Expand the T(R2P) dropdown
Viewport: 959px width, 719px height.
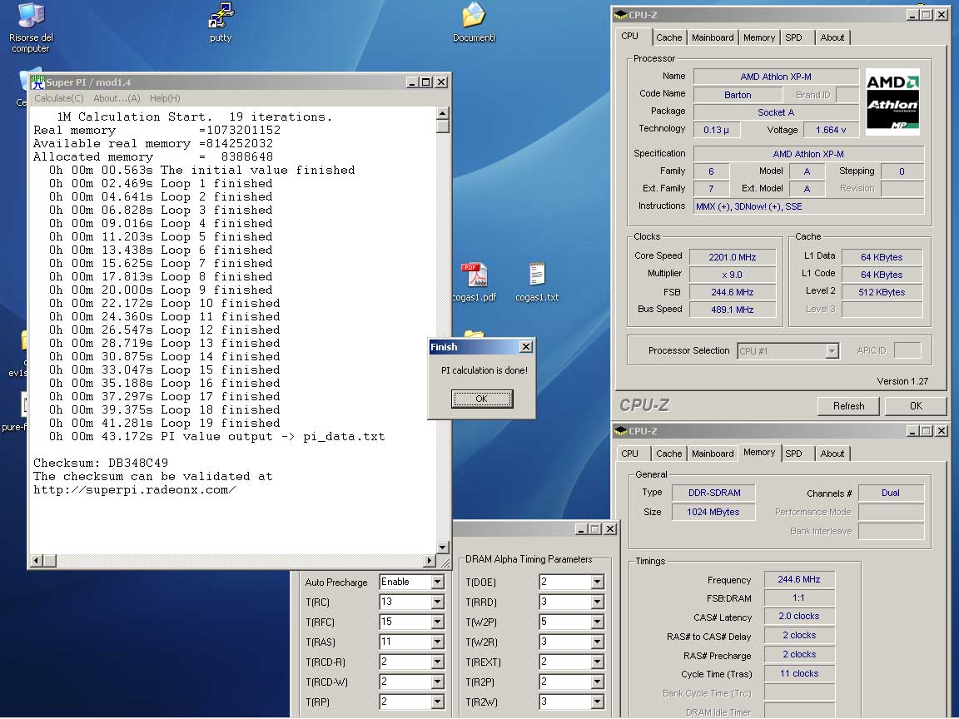[x=598, y=682]
